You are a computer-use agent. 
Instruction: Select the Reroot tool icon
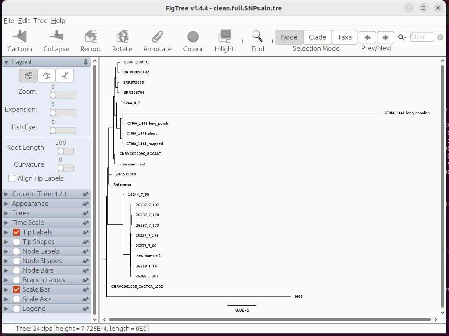tap(91, 36)
